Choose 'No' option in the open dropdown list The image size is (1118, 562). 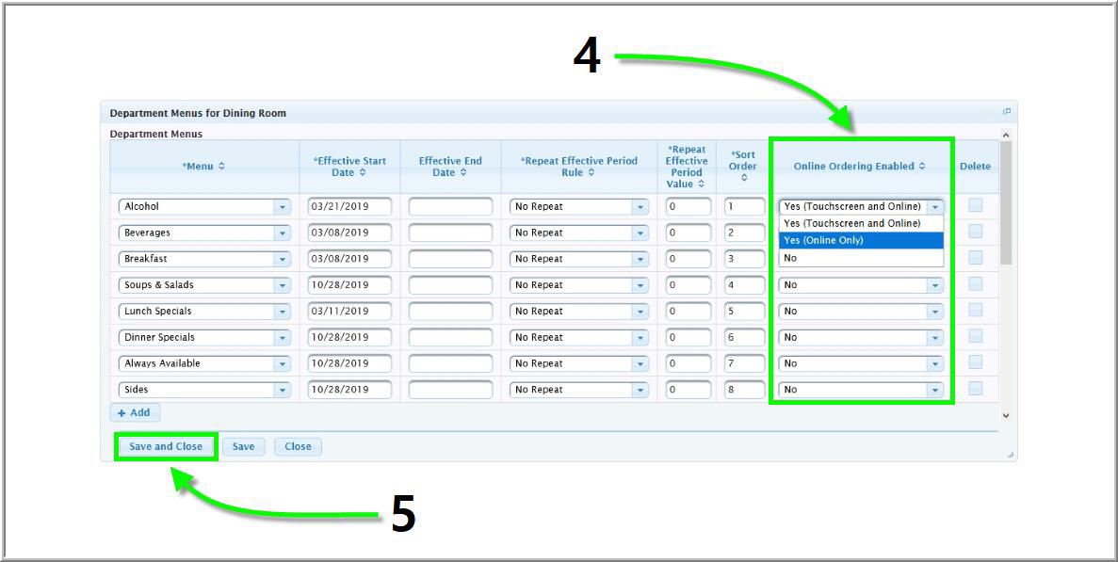click(860, 258)
